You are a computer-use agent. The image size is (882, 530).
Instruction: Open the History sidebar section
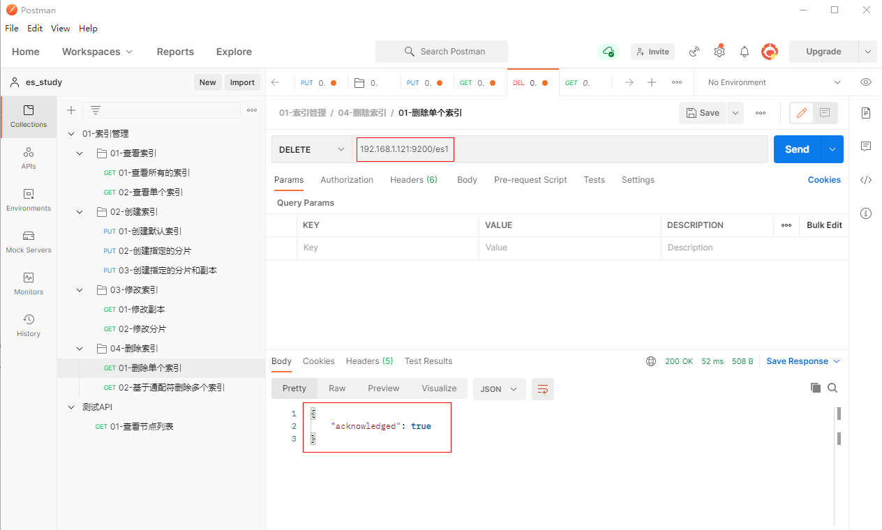click(29, 326)
